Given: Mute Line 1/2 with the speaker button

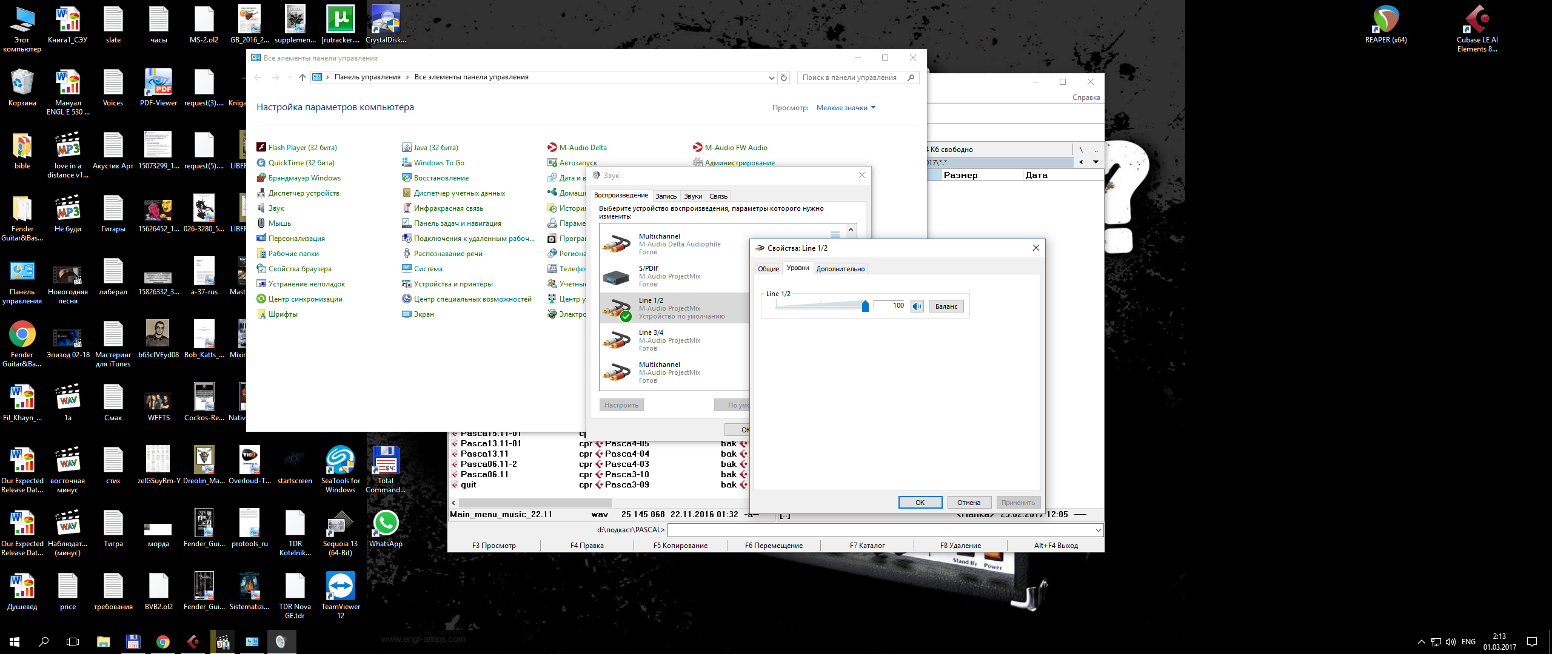Looking at the screenshot, I should [917, 306].
